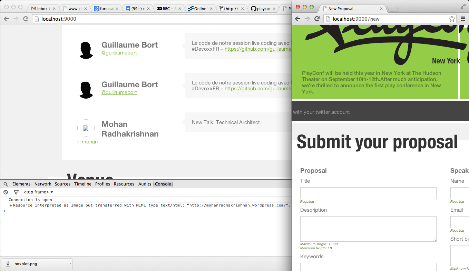Expand the Resource interpreted as Image message

coord(11,205)
